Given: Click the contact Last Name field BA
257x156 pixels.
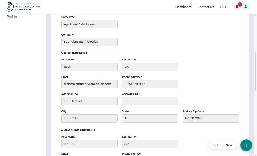Looking at the screenshot, I should (x=150, y=67).
